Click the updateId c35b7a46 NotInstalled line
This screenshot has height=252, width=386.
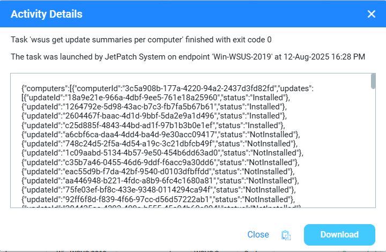coord(161,162)
